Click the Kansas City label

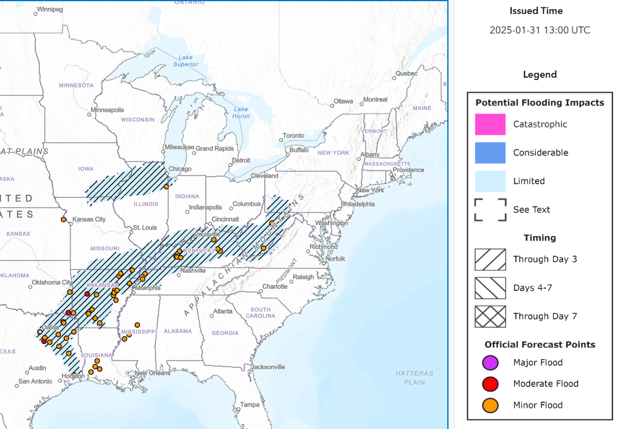pos(89,219)
